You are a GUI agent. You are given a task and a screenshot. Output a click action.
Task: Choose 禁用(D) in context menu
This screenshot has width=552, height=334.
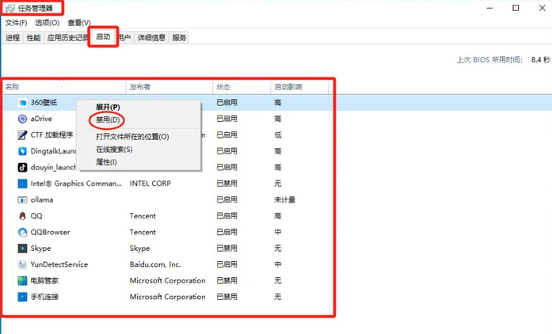(x=108, y=120)
